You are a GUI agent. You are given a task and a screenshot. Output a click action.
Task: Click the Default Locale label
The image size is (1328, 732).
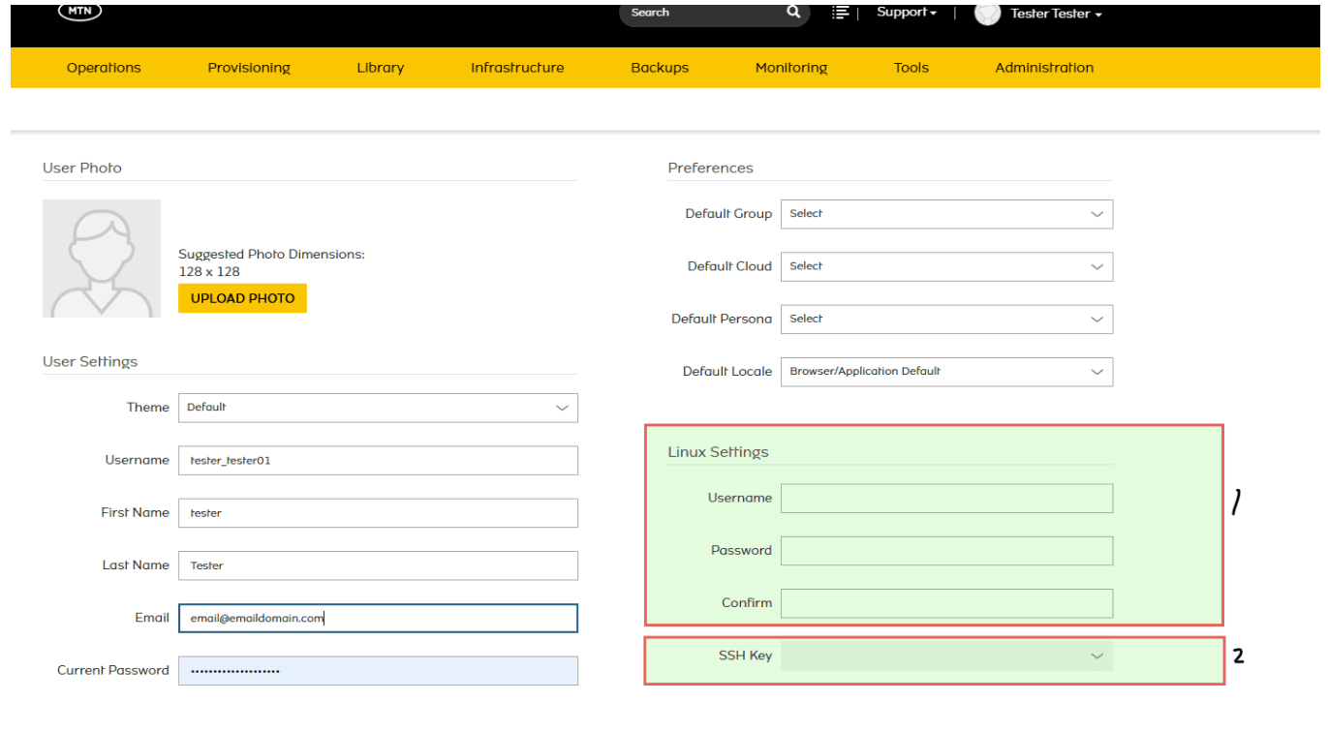[727, 371]
